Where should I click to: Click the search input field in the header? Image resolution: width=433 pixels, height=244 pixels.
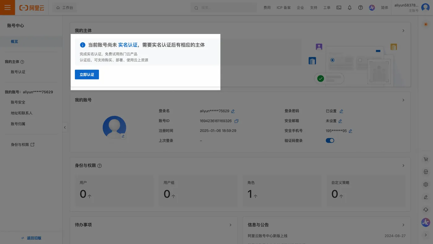tap(224, 8)
